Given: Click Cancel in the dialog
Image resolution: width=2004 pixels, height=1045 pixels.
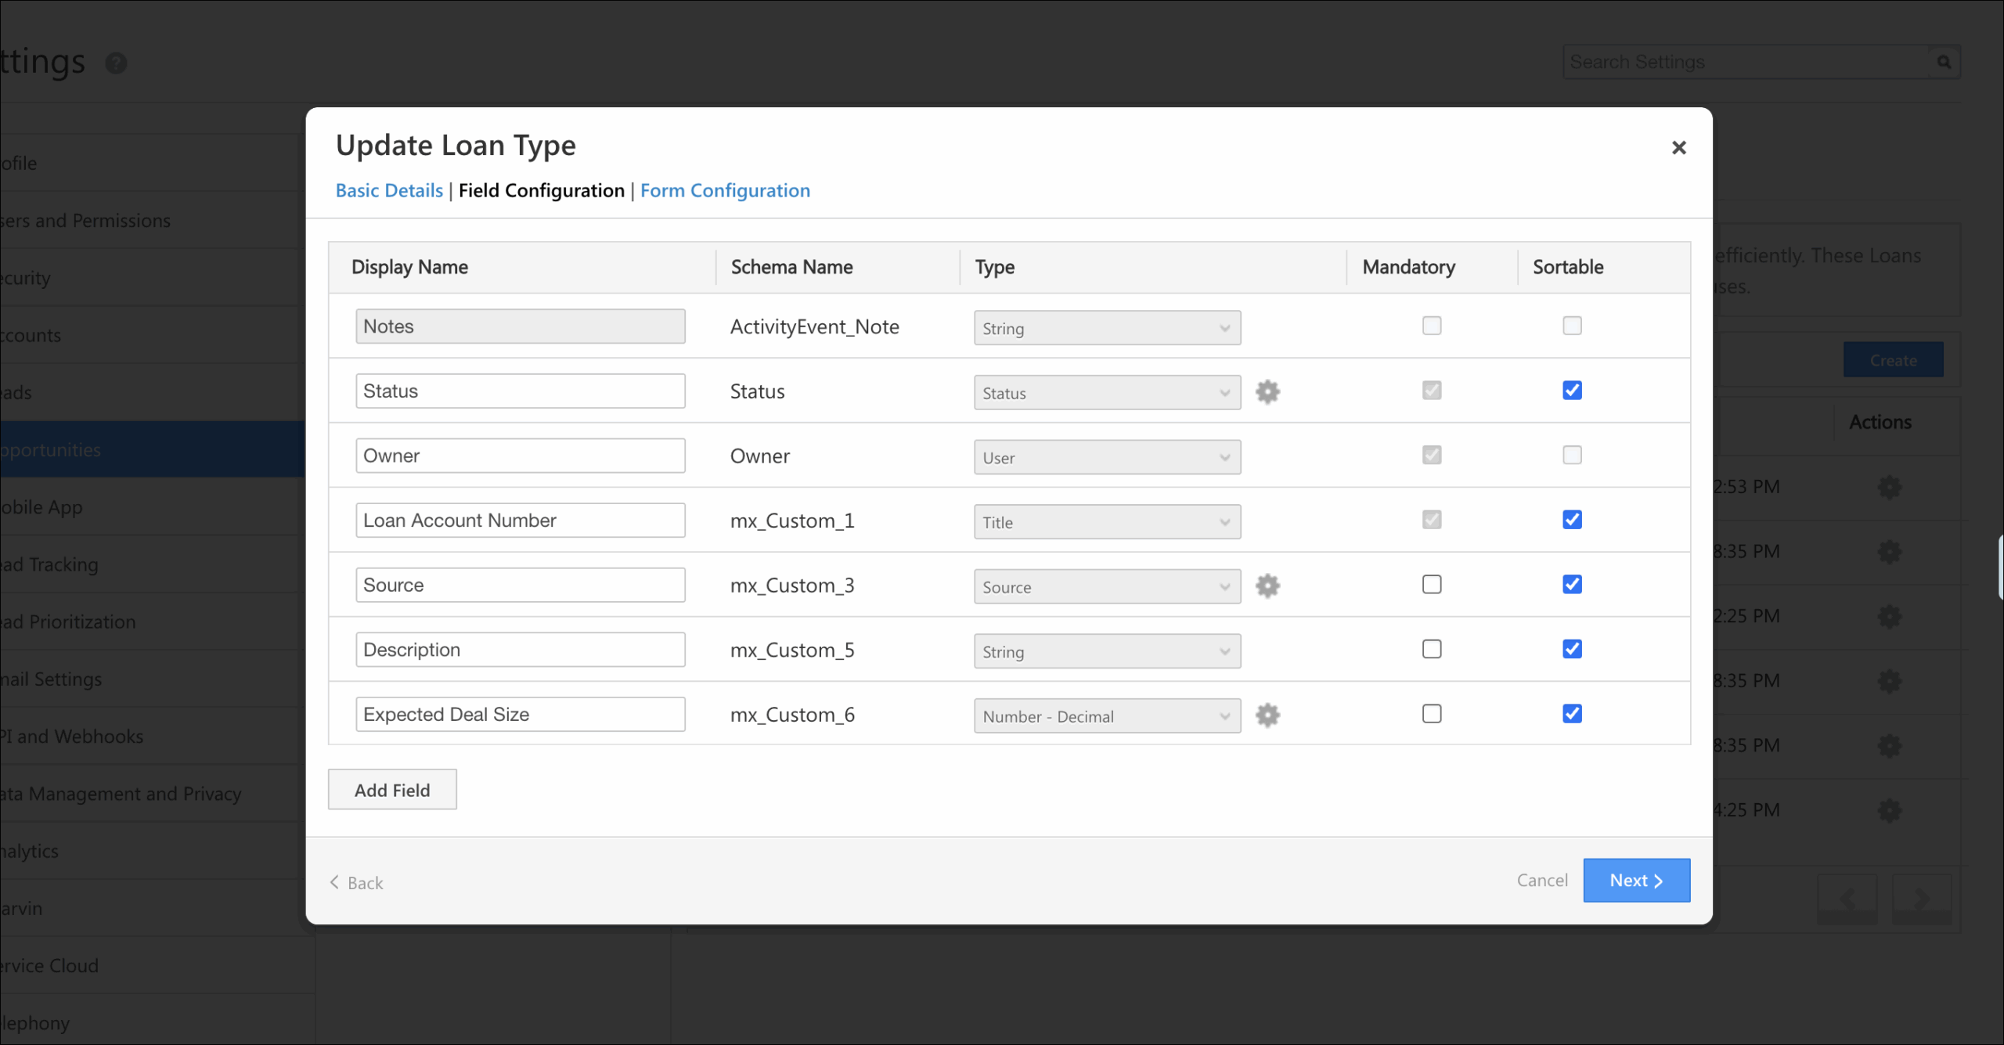Looking at the screenshot, I should coord(1542,881).
